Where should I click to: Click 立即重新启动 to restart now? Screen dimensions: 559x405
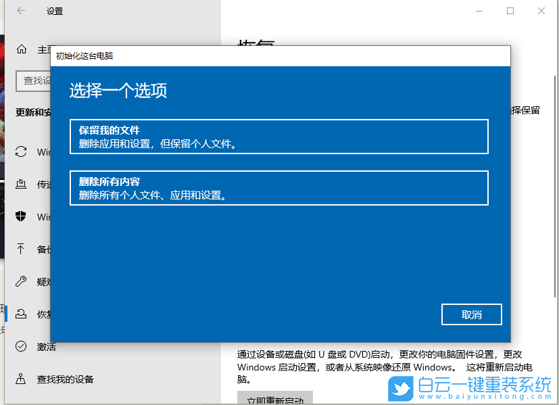point(275,401)
